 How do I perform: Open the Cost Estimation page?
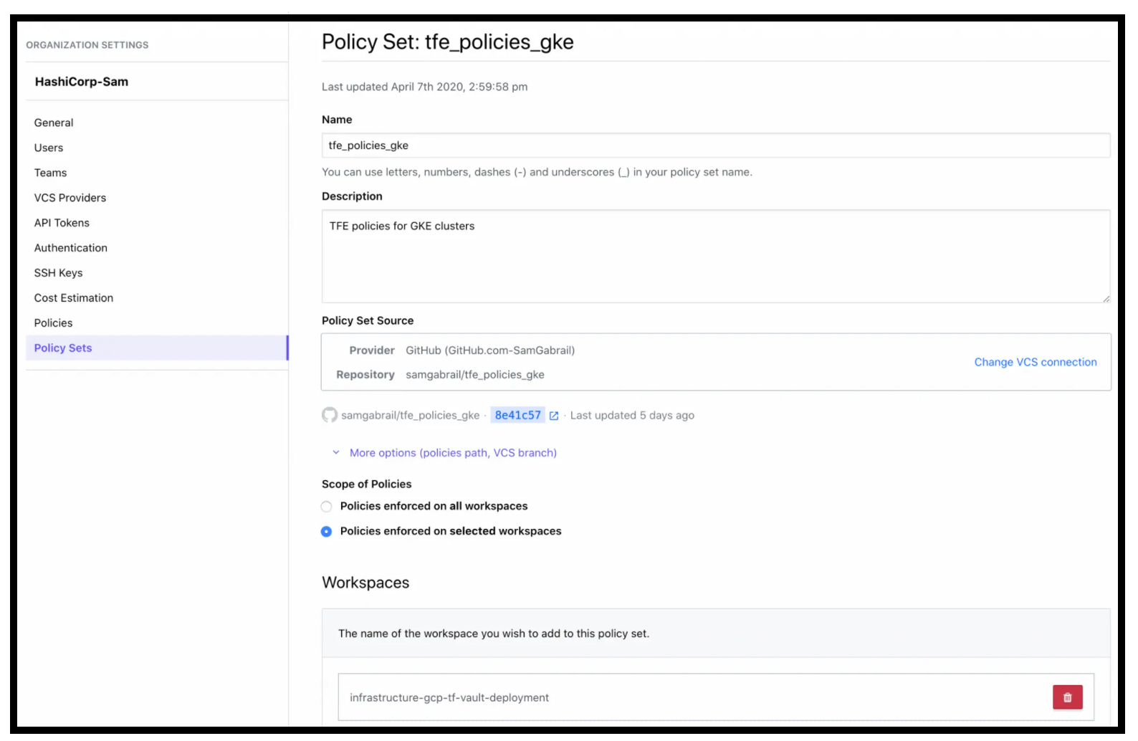[74, 298]
